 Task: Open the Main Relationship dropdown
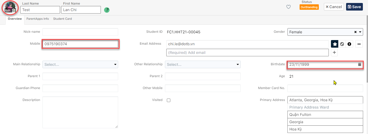point(80,64)
